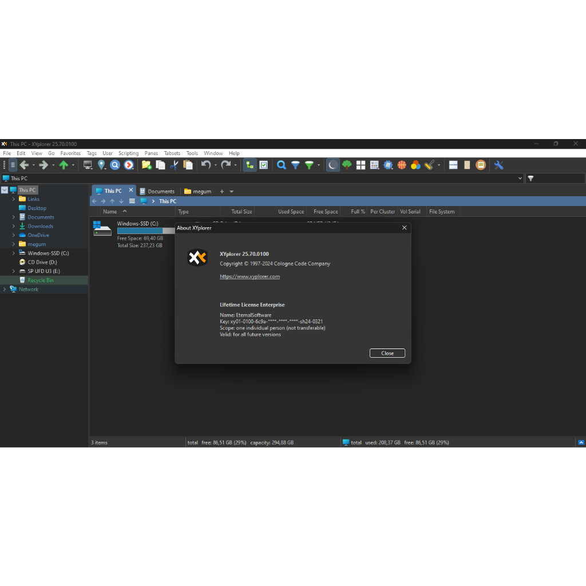Click breadcrumb bar lines menu button
This screenshot has width=586, height=586.
[132, 201]
